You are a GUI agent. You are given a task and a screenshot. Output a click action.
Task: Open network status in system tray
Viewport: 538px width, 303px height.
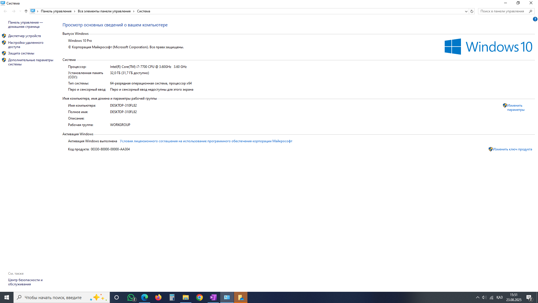click(491, 297)
